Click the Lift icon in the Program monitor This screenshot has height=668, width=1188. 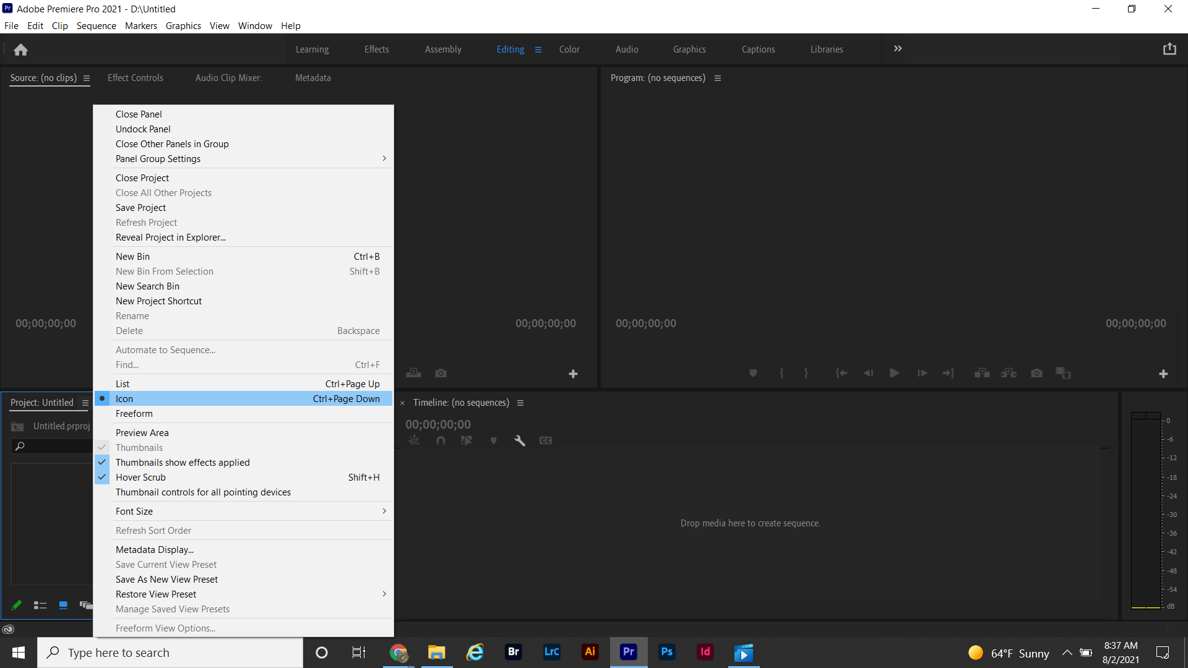(x=981, y=373)
